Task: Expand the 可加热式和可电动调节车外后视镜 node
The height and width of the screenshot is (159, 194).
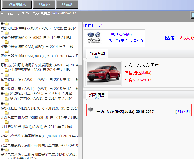Action: tap(2, 60)
